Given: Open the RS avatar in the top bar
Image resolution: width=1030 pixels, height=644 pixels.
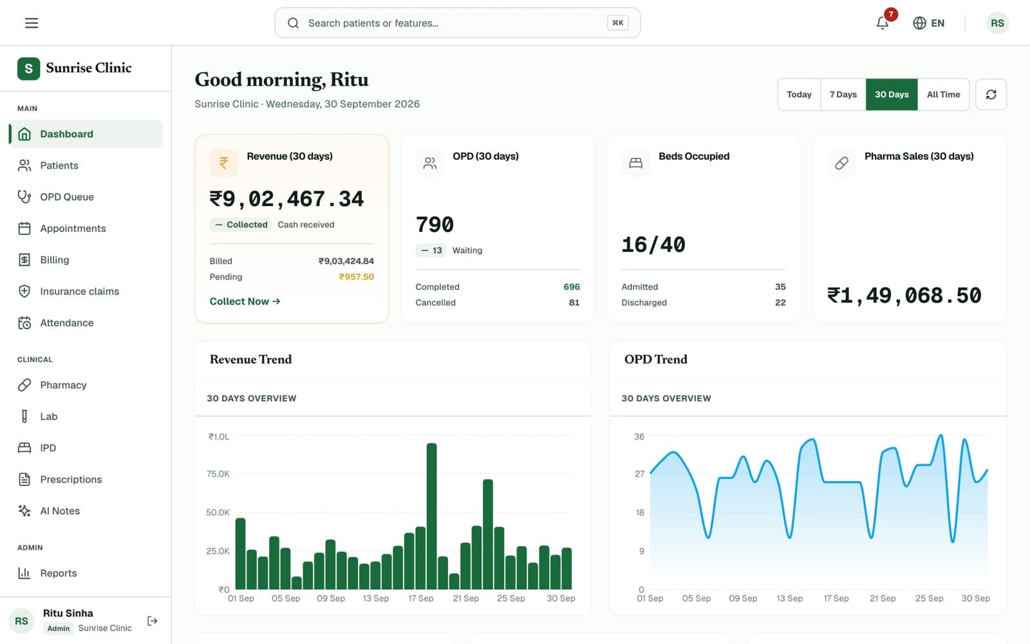Looking at the screenshot, I should tap(997, 23).
